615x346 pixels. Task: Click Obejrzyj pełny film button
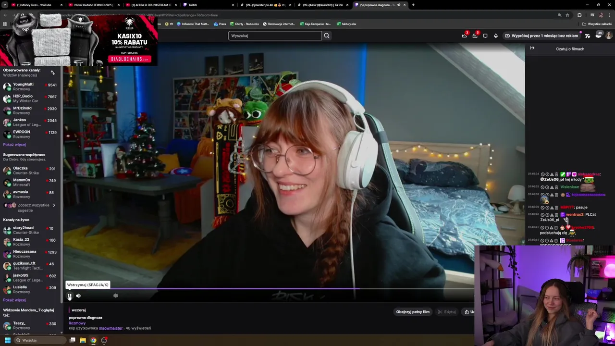pyautogui.click(x=413, y=312)
